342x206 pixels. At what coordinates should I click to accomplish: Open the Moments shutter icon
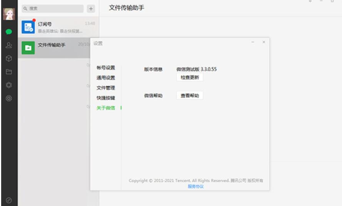pyautogui.click(x=9, y=85)
